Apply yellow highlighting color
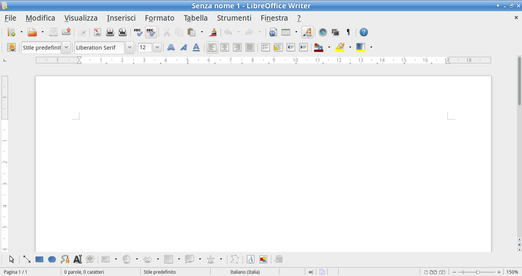The image size is (522, 276). pyautogui.click(x=340, y=47)
